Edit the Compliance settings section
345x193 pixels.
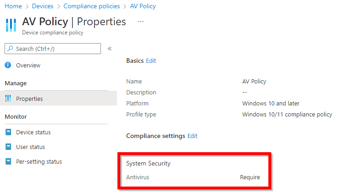[x=193, y=136]
